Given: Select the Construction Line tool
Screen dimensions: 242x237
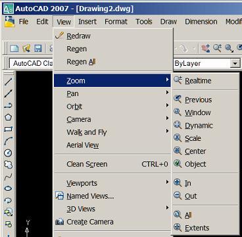Looking at the screenshot, I should point(8,93).
